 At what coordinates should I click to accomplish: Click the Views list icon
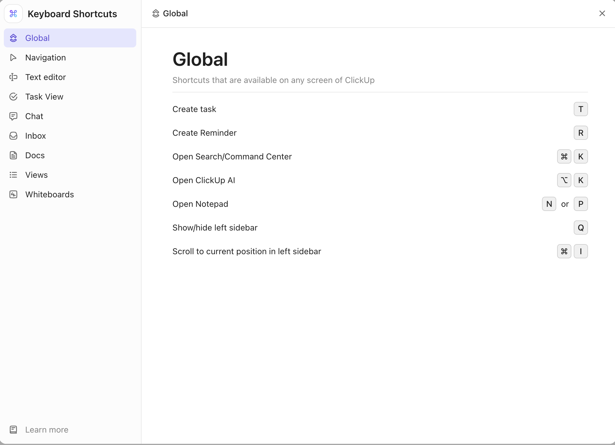[13, 175]
